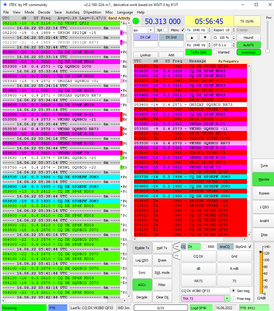Open the AutoSeq menu
The height and width of the screenshot is (311, 274).
coord(73,12)
